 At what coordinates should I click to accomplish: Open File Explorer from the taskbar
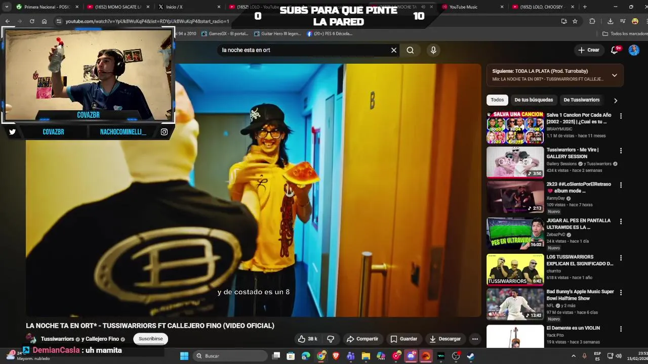pos(366,356)
